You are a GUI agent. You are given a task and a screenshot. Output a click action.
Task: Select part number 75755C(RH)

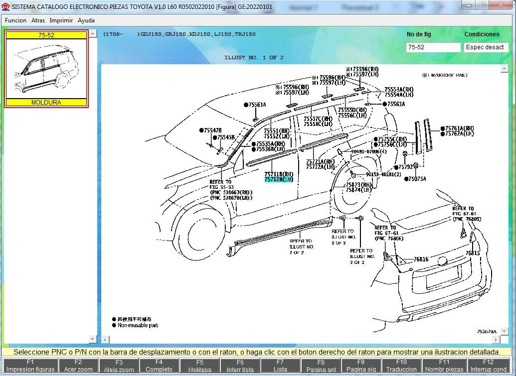tap(392, 139)
